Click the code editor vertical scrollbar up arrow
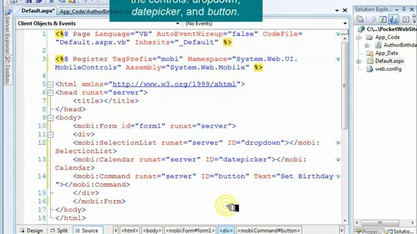The image size is (417, 234). tap(345, 39)
